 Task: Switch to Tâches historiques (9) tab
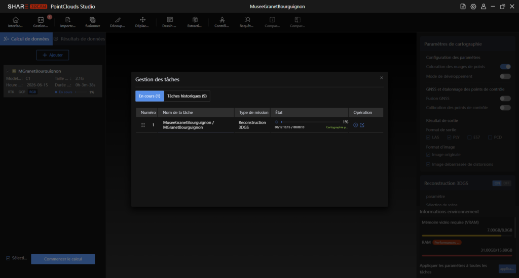(x=187, y=96)
